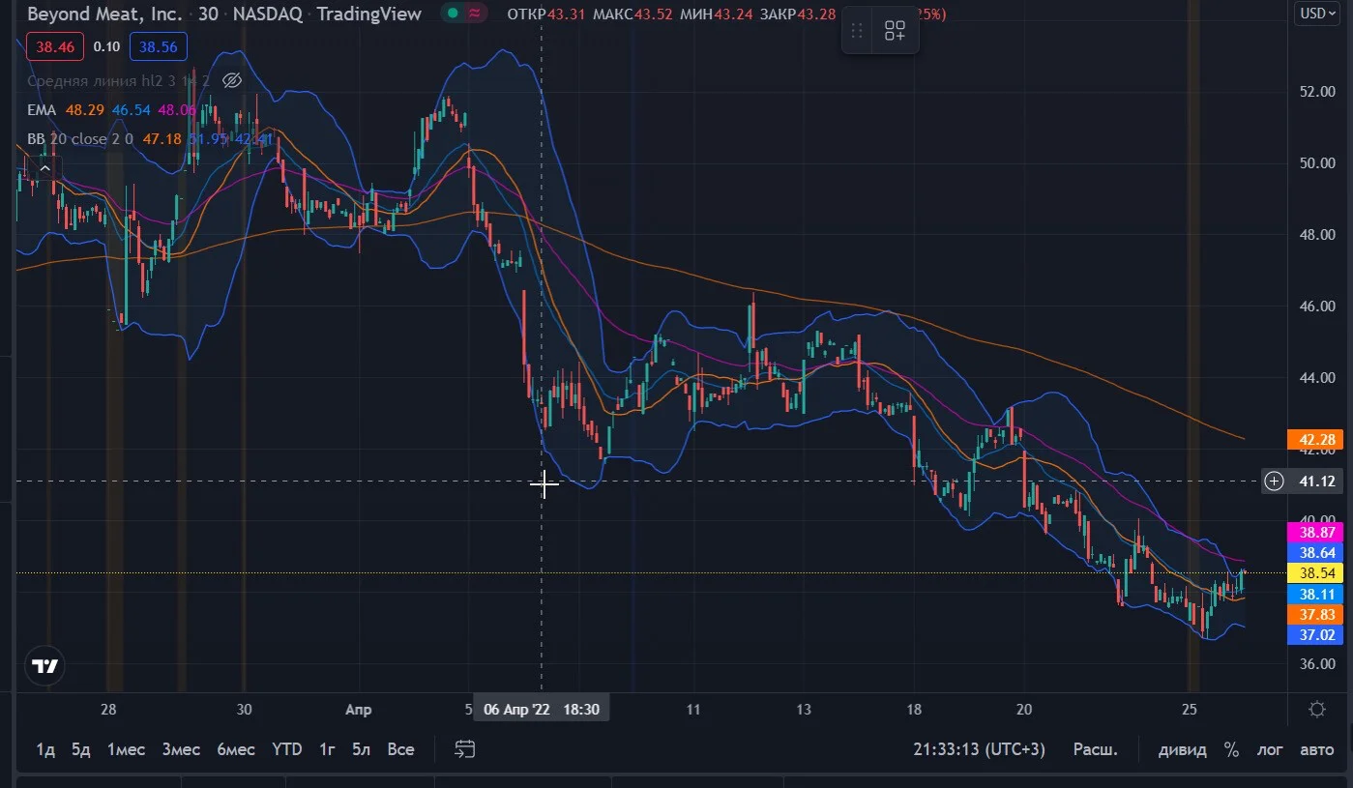The image size is (1353, 788).
Task: Click the orange 37.83 price label
Action: pos(1316,615)
